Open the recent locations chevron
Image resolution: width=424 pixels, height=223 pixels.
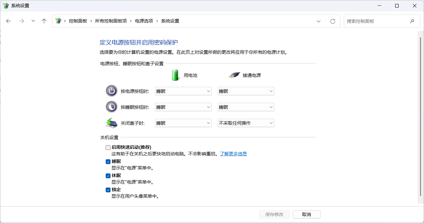tap(33, 21)
